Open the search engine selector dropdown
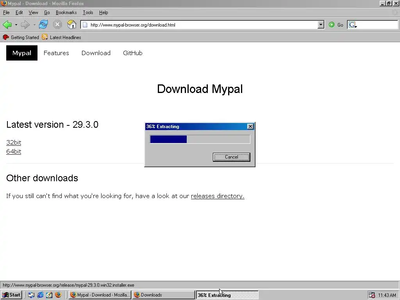The height and width of the screenshot is (300, 400). pos(353,25)
